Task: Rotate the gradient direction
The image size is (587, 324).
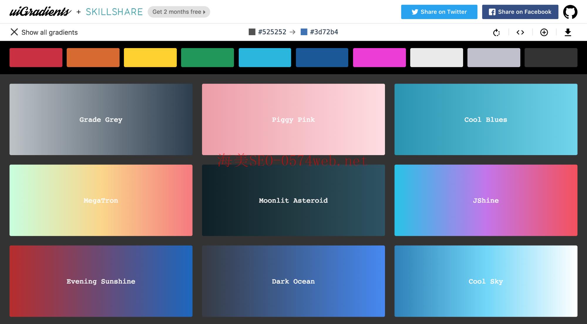Action: pyautogui.click(x=496, y=32)
